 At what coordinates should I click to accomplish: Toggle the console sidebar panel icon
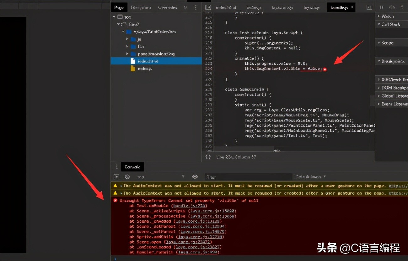[116, 177]
